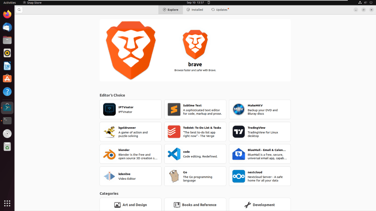This screenshot has width=376, height=211.
Task: Select the IPTVnator title text
Action: [126, 107]
